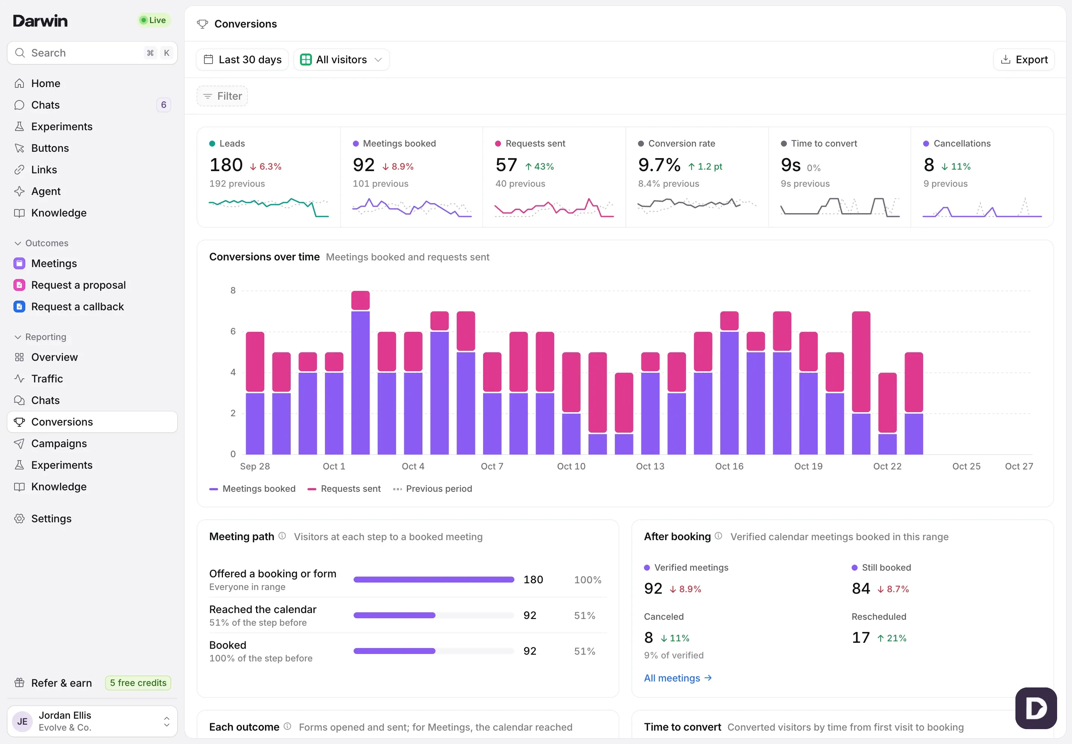This screenshot has height=744, width=1072.
Task: Select the Conversion rate metric card
Action: click(x=697, y=177)
